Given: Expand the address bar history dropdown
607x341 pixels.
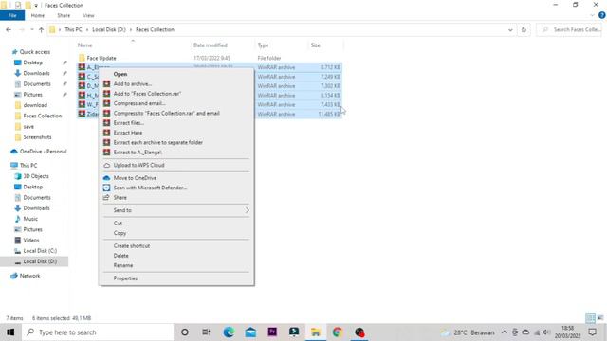Looking at the screenshot, I should 510,29.
